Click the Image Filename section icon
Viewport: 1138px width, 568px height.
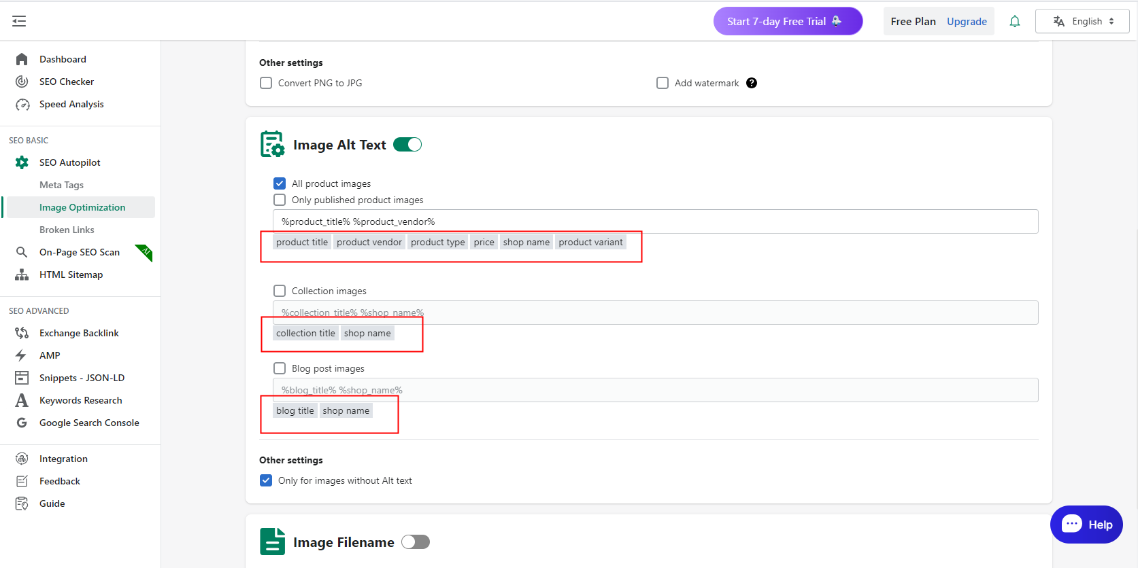coord(273,542)
